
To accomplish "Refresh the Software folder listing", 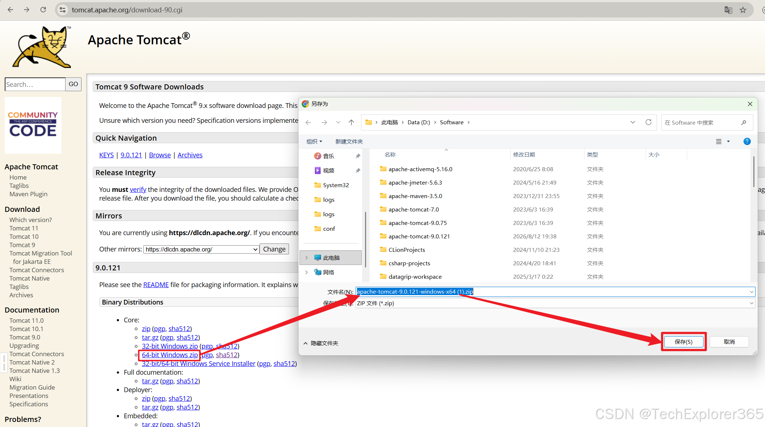I will tap(649, 122).
